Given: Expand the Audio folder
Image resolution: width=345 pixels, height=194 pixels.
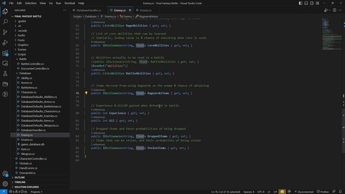Looking at the screenshot, I should 22,36.
